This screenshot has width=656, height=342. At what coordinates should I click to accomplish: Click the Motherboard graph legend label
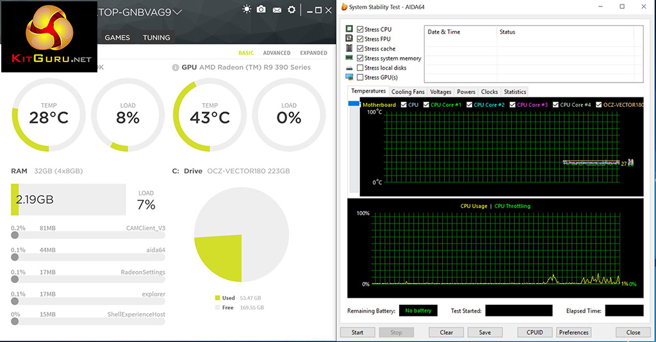tap(379, 105)
